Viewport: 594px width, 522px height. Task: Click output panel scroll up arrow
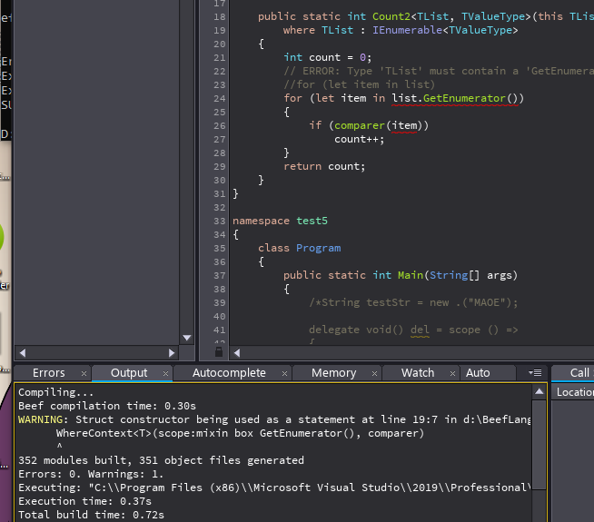(x=540, y=391)
